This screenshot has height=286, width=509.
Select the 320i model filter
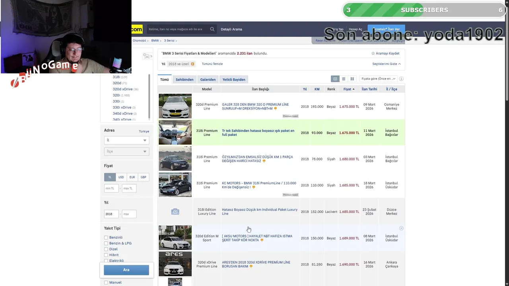point(116,95)
